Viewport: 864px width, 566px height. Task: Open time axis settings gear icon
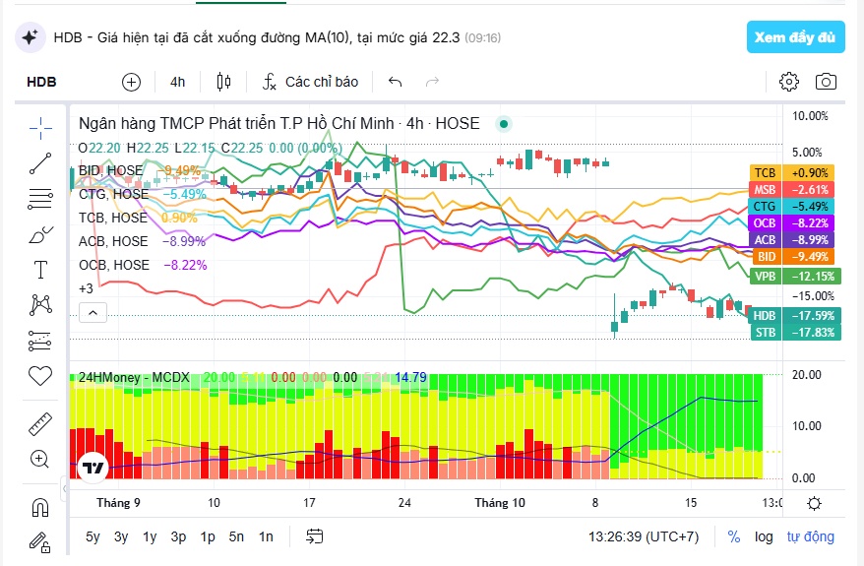814,503
